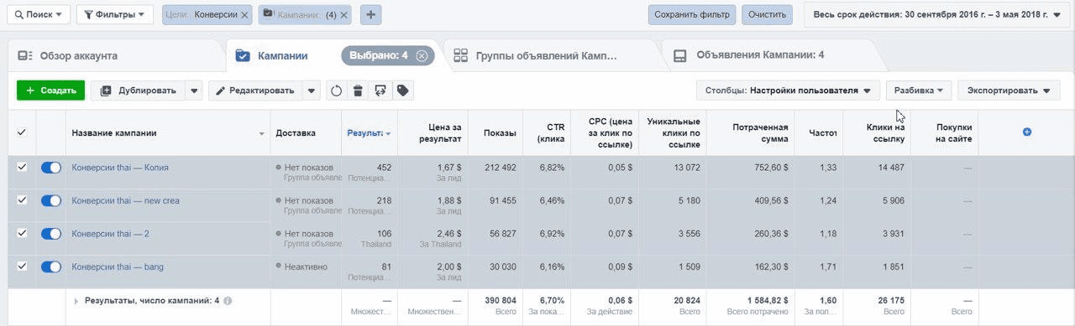Open campaign link Конверсии thai — bang
This screenshot has height=326, width=1075.
point(118,267)
